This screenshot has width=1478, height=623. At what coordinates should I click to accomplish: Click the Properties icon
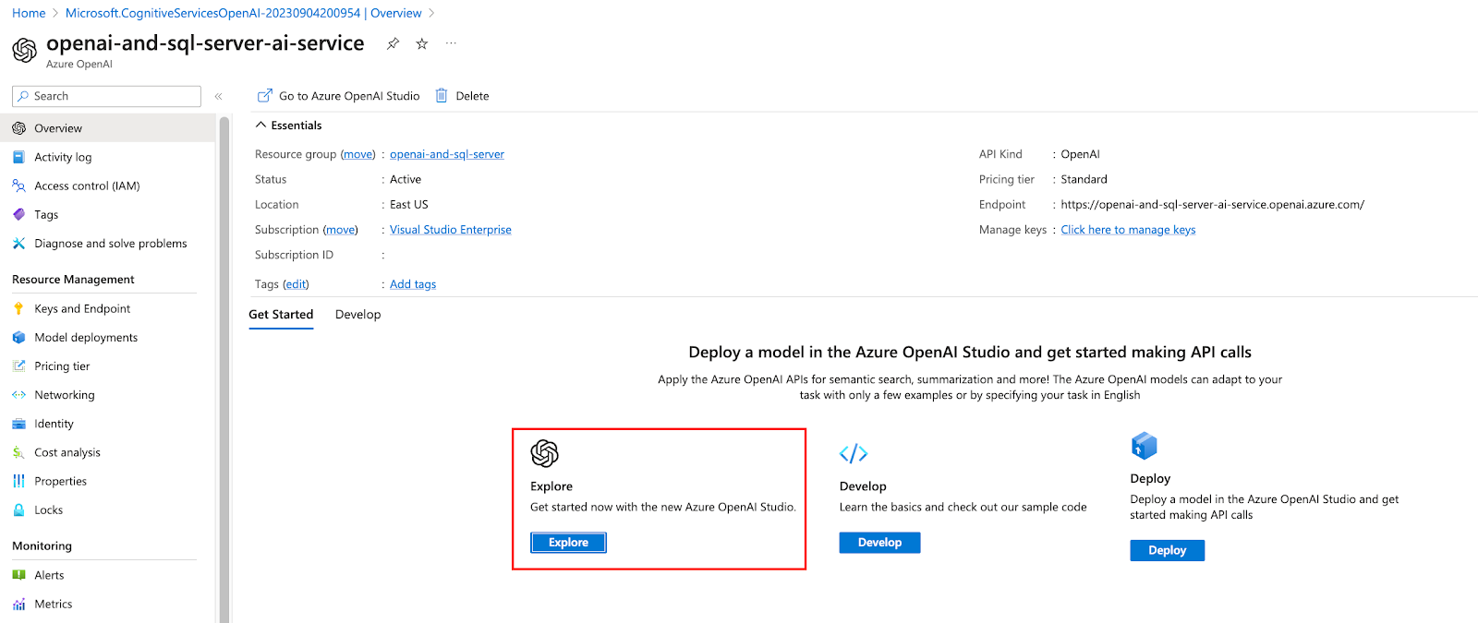click(x=18, y=481)
